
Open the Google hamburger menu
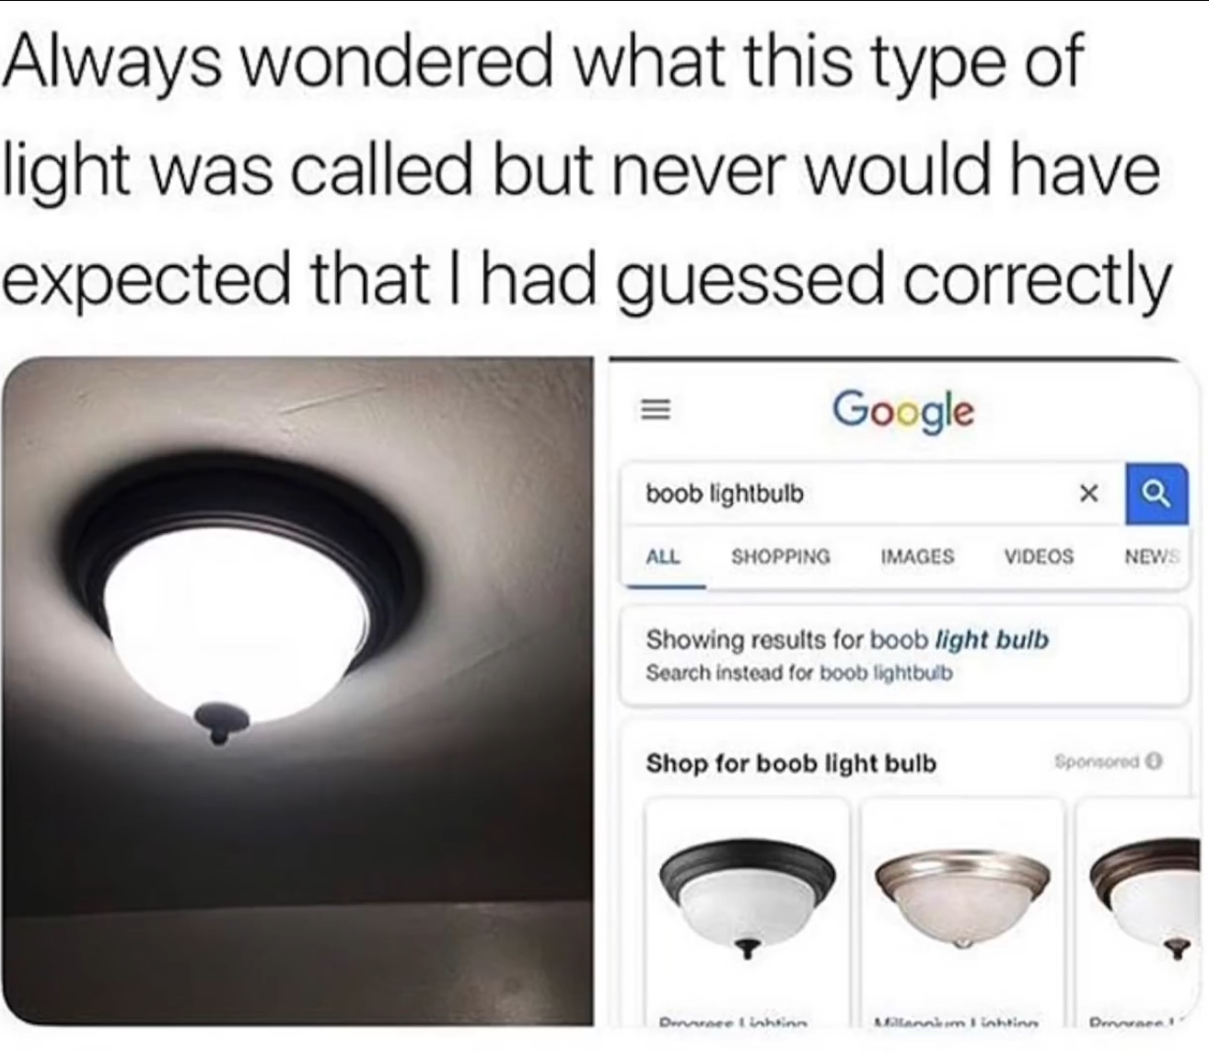coord(656,411)
